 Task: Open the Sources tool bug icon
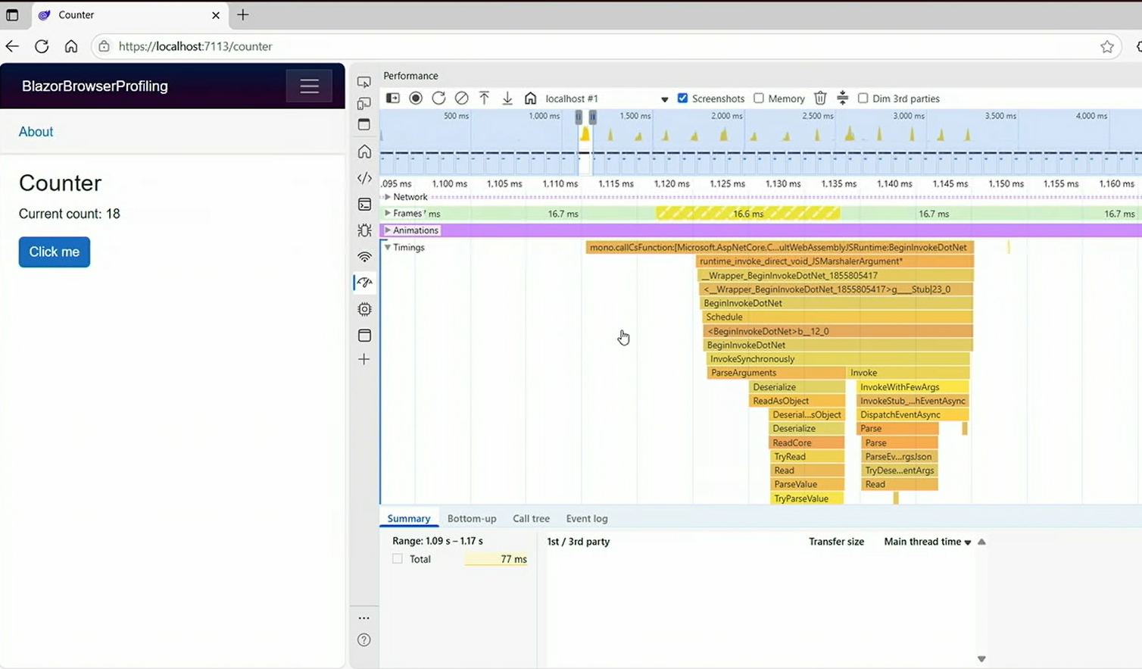coord(364,230)
